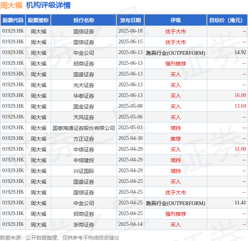
Task: Select the 中信证券 cell
Action: click(x=84, y=150)
